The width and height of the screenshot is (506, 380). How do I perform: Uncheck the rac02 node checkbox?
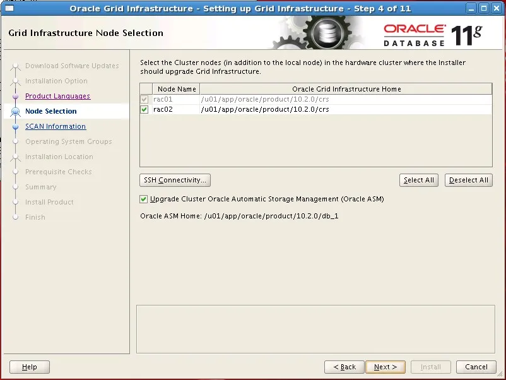(x=144, y=110)
